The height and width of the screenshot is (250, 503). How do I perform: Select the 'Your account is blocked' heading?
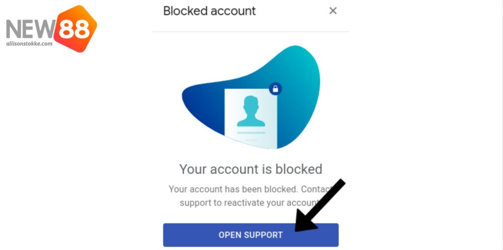coord(251,169)
